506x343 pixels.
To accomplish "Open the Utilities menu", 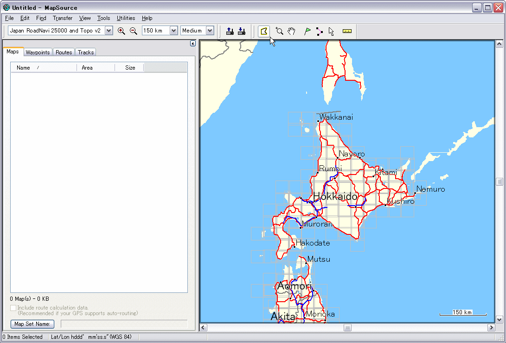I will [126, 18].
